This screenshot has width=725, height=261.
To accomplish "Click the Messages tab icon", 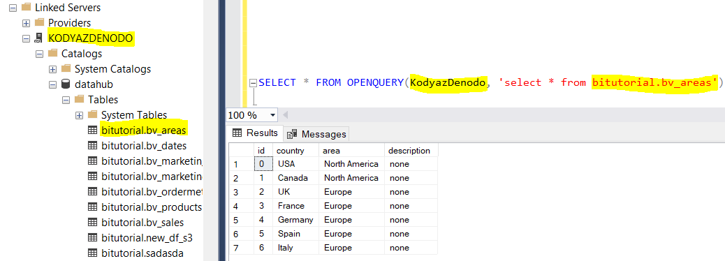I will tap(292, 134).
